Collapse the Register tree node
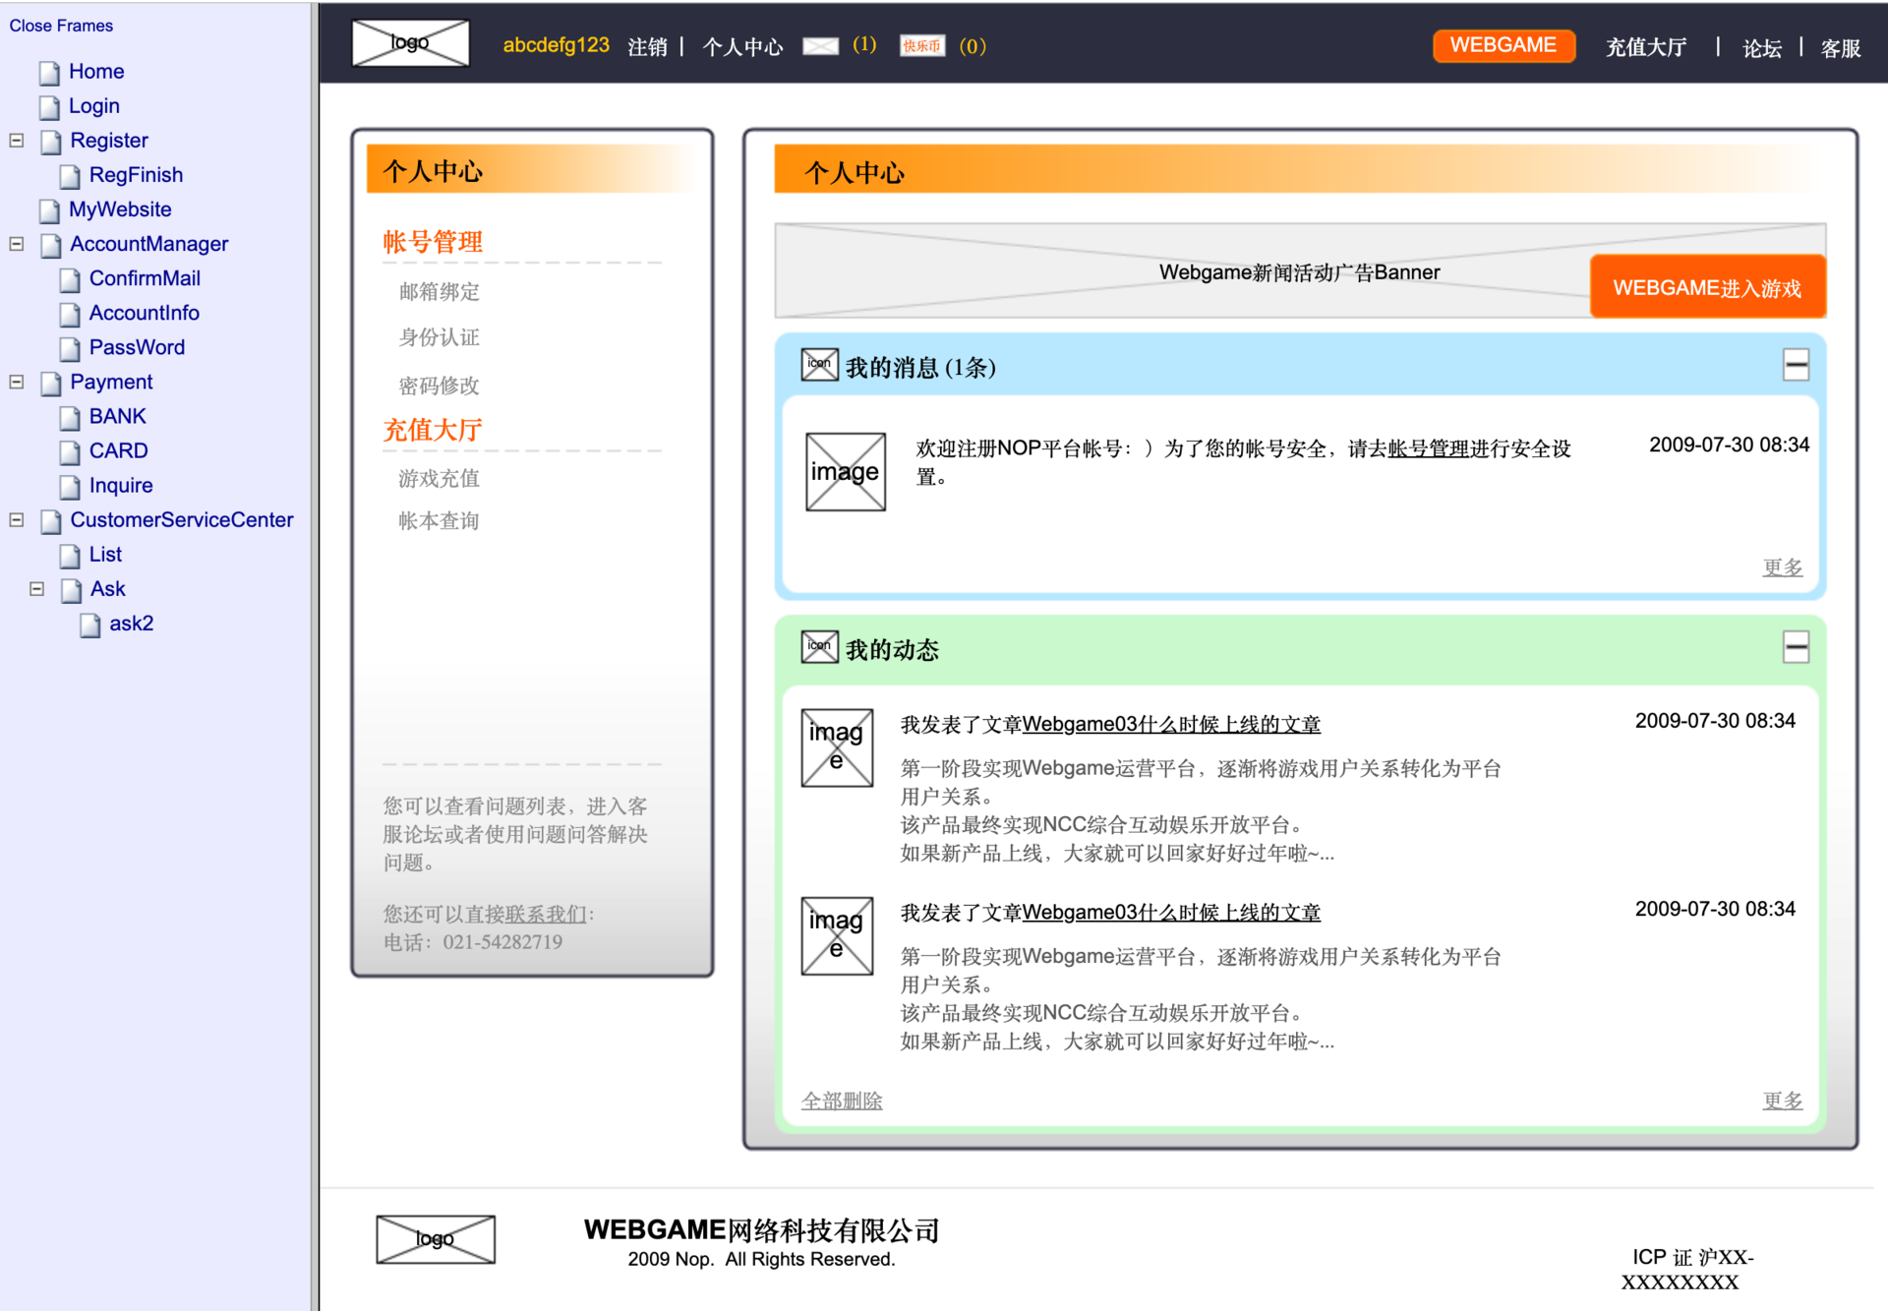1888x1311 pixels. [17, 141]
